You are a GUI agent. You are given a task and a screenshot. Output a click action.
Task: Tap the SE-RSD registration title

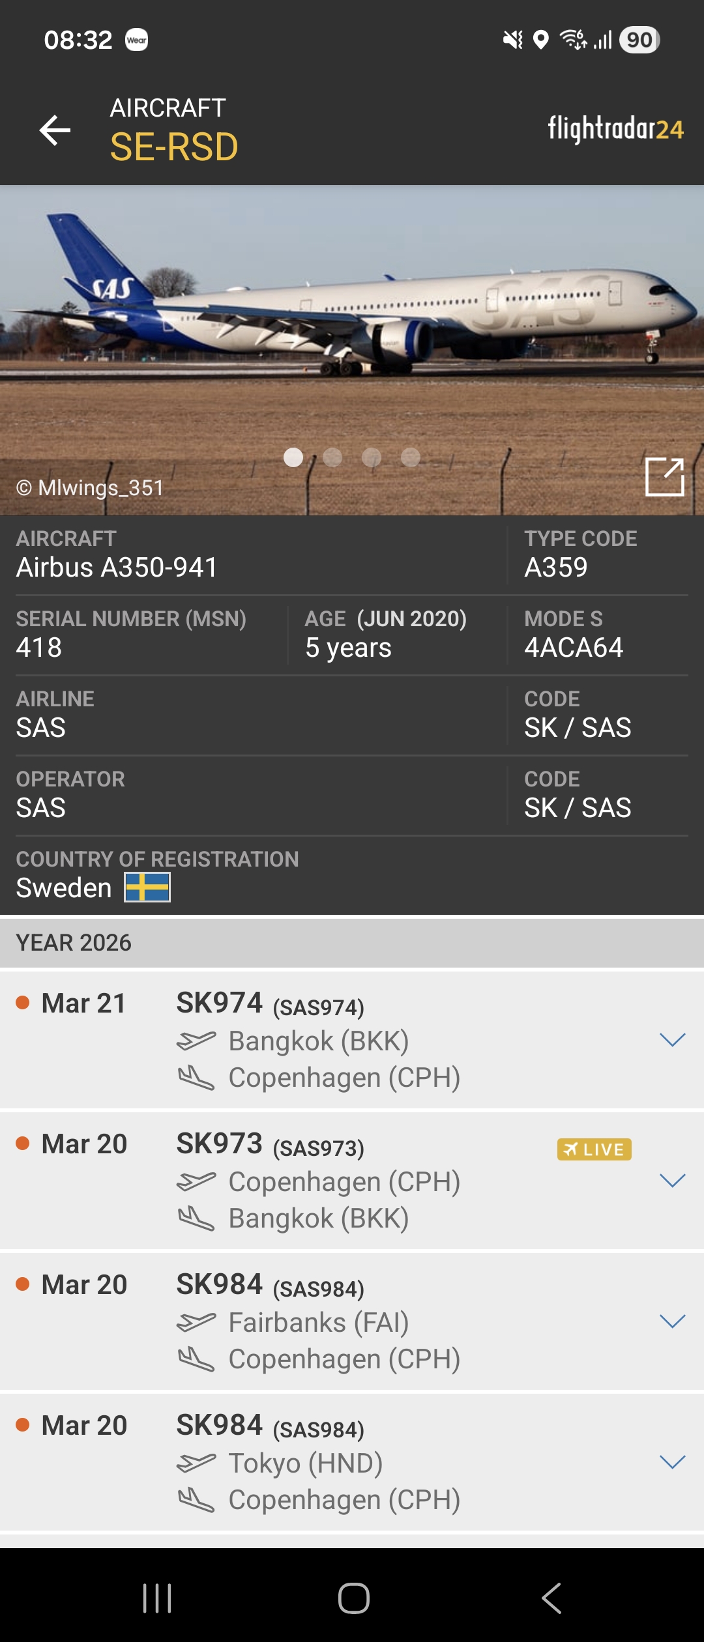coord(174,147)
